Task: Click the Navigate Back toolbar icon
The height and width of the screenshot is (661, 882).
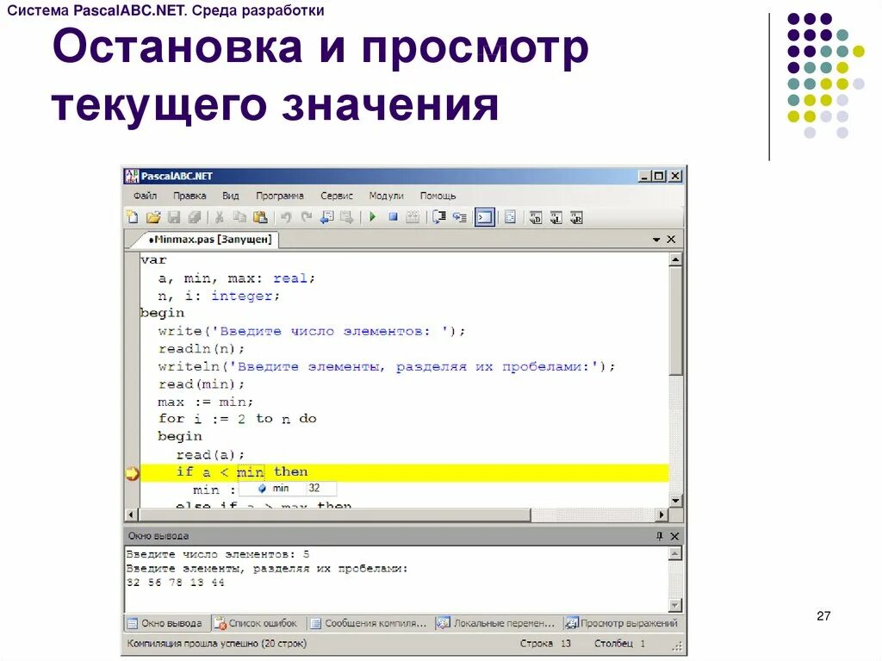Action: coord(326,217)
